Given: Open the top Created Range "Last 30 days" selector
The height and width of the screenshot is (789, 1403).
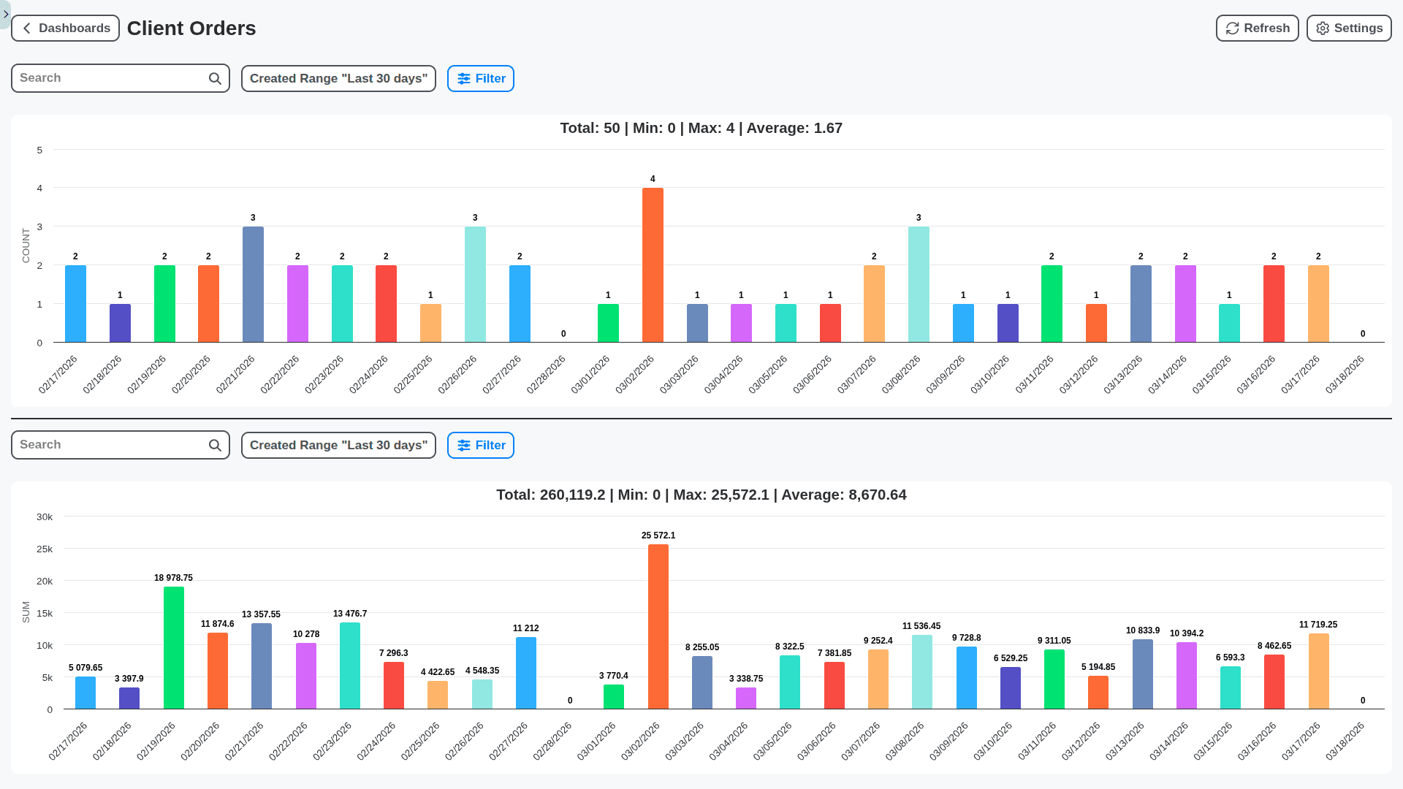Looking at the screenshot, I should pyautogui.click(x=338, y=78).
